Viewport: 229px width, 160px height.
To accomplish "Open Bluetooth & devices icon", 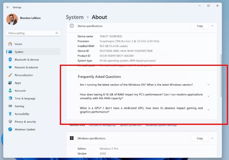I will 10,60.
